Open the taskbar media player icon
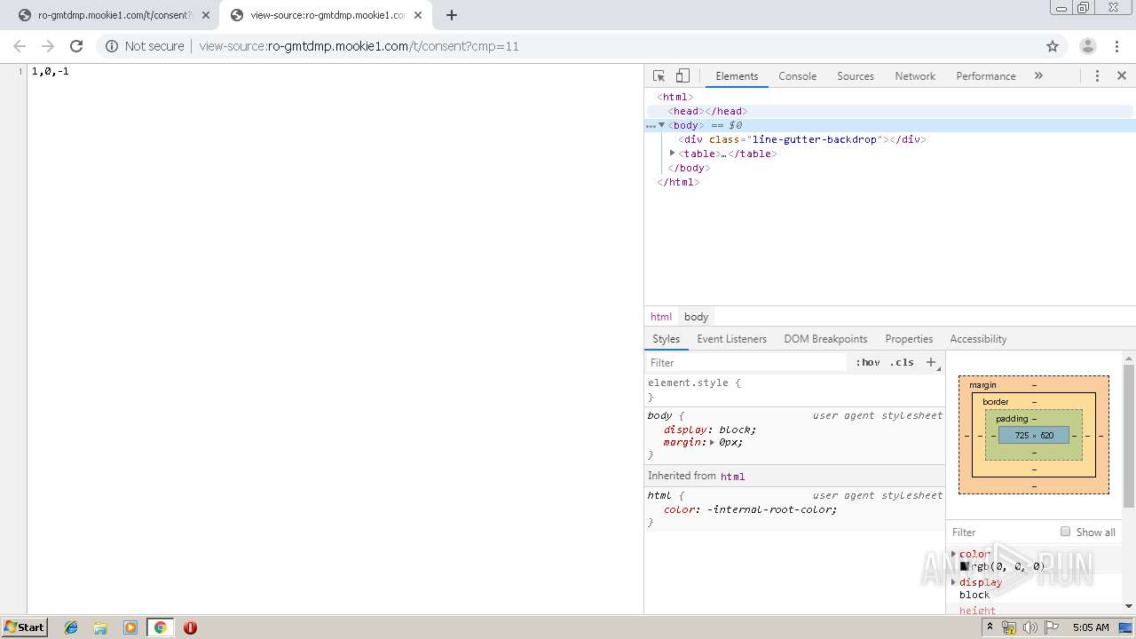The height and width of the screenshot is (639, 1136). pyautogui.click(x=130, y=627)
